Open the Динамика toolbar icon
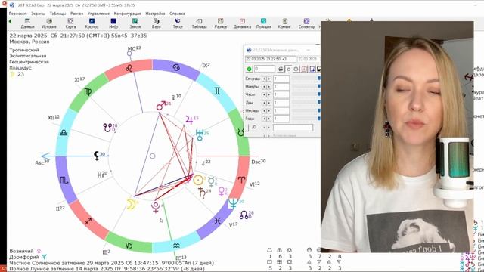This screenshot has width=484, height=272. click(x=242, y=23)
